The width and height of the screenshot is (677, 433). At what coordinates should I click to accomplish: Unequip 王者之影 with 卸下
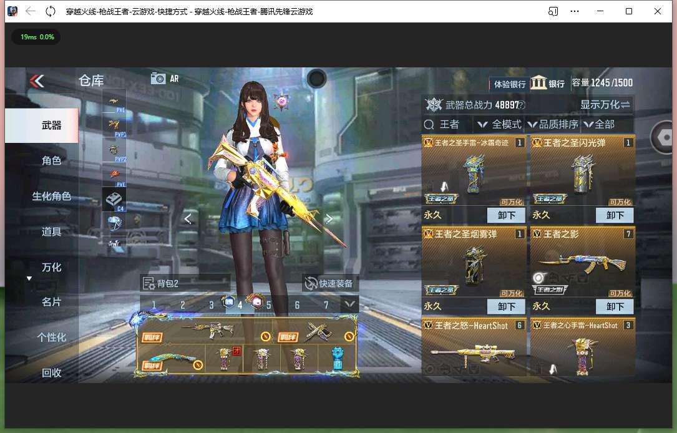[615, 306]
